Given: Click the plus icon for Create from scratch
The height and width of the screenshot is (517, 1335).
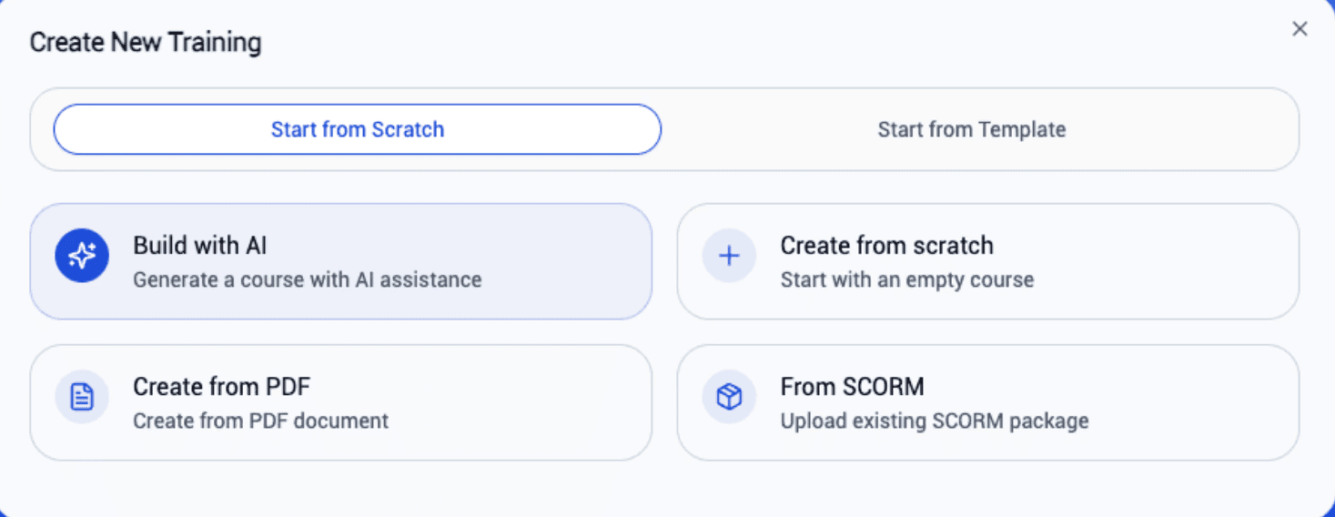Looking at the screenshot, I should pos(729,256).
